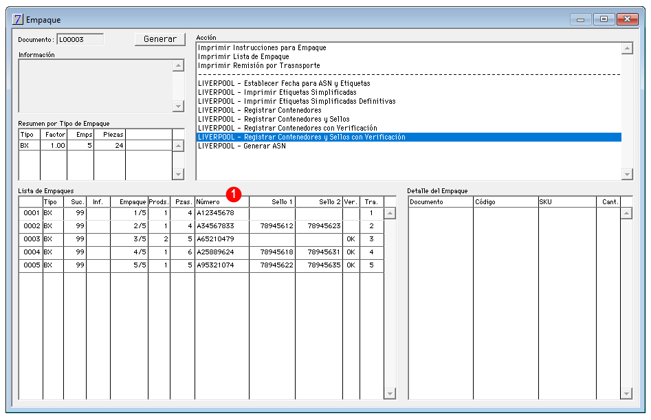This screenshot has height=420, width=651.
Task: Click container number A12345678
Action: point(215,213)
